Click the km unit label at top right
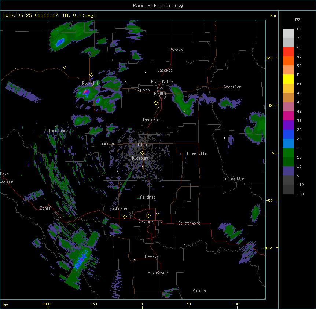The width and height of the screenshot is (316, 309). (273, 15)
